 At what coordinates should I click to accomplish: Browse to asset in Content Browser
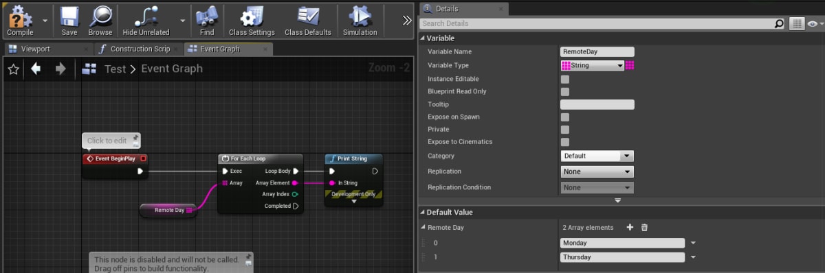(x=100, y=21)
